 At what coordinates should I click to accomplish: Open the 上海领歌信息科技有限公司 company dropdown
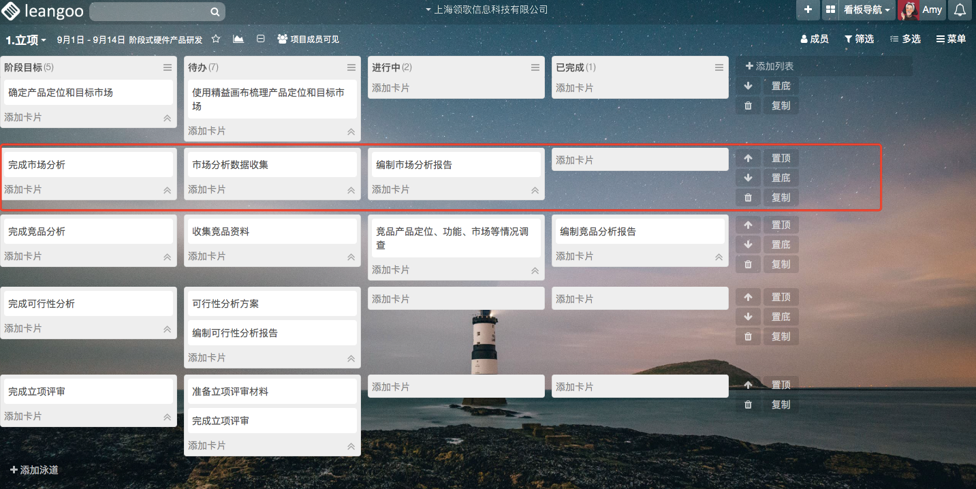pyautogui.click(x=486, y=10)
